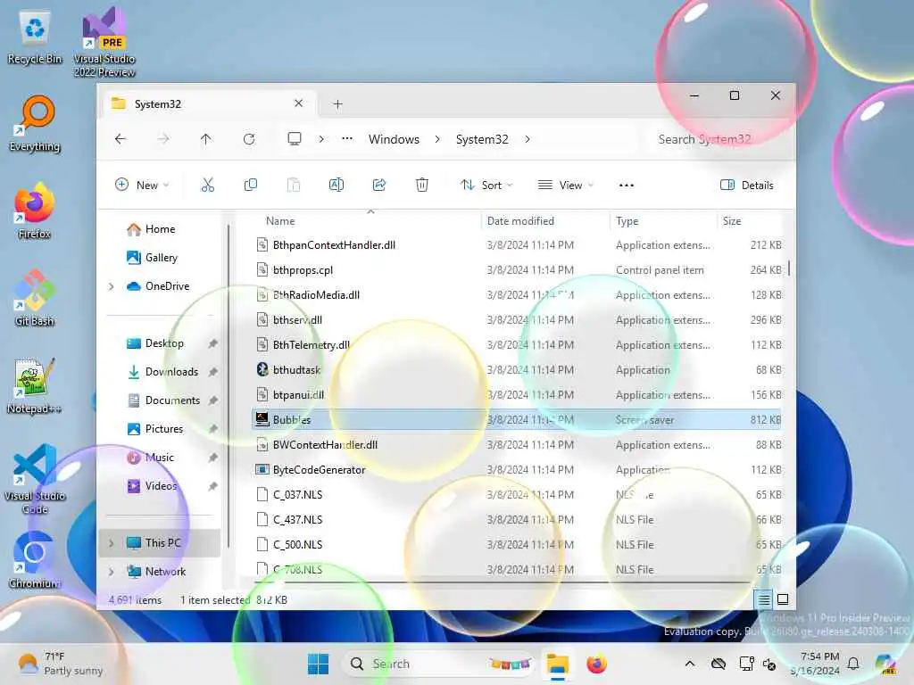Select the bthudtask application
Image resolution: width=914 pixels, height=685 pixels.
[517, 370]
